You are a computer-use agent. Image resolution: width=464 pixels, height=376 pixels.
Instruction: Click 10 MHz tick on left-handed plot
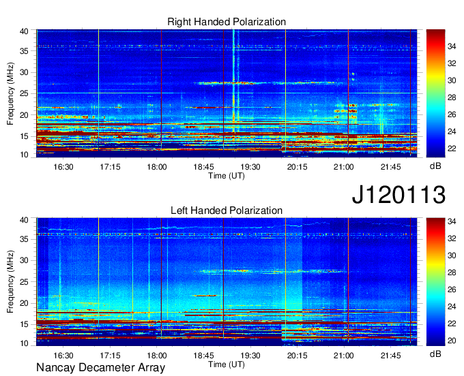tap(24, 343)
